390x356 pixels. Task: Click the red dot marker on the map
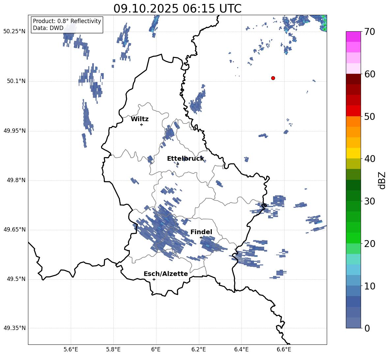(273, 78)
